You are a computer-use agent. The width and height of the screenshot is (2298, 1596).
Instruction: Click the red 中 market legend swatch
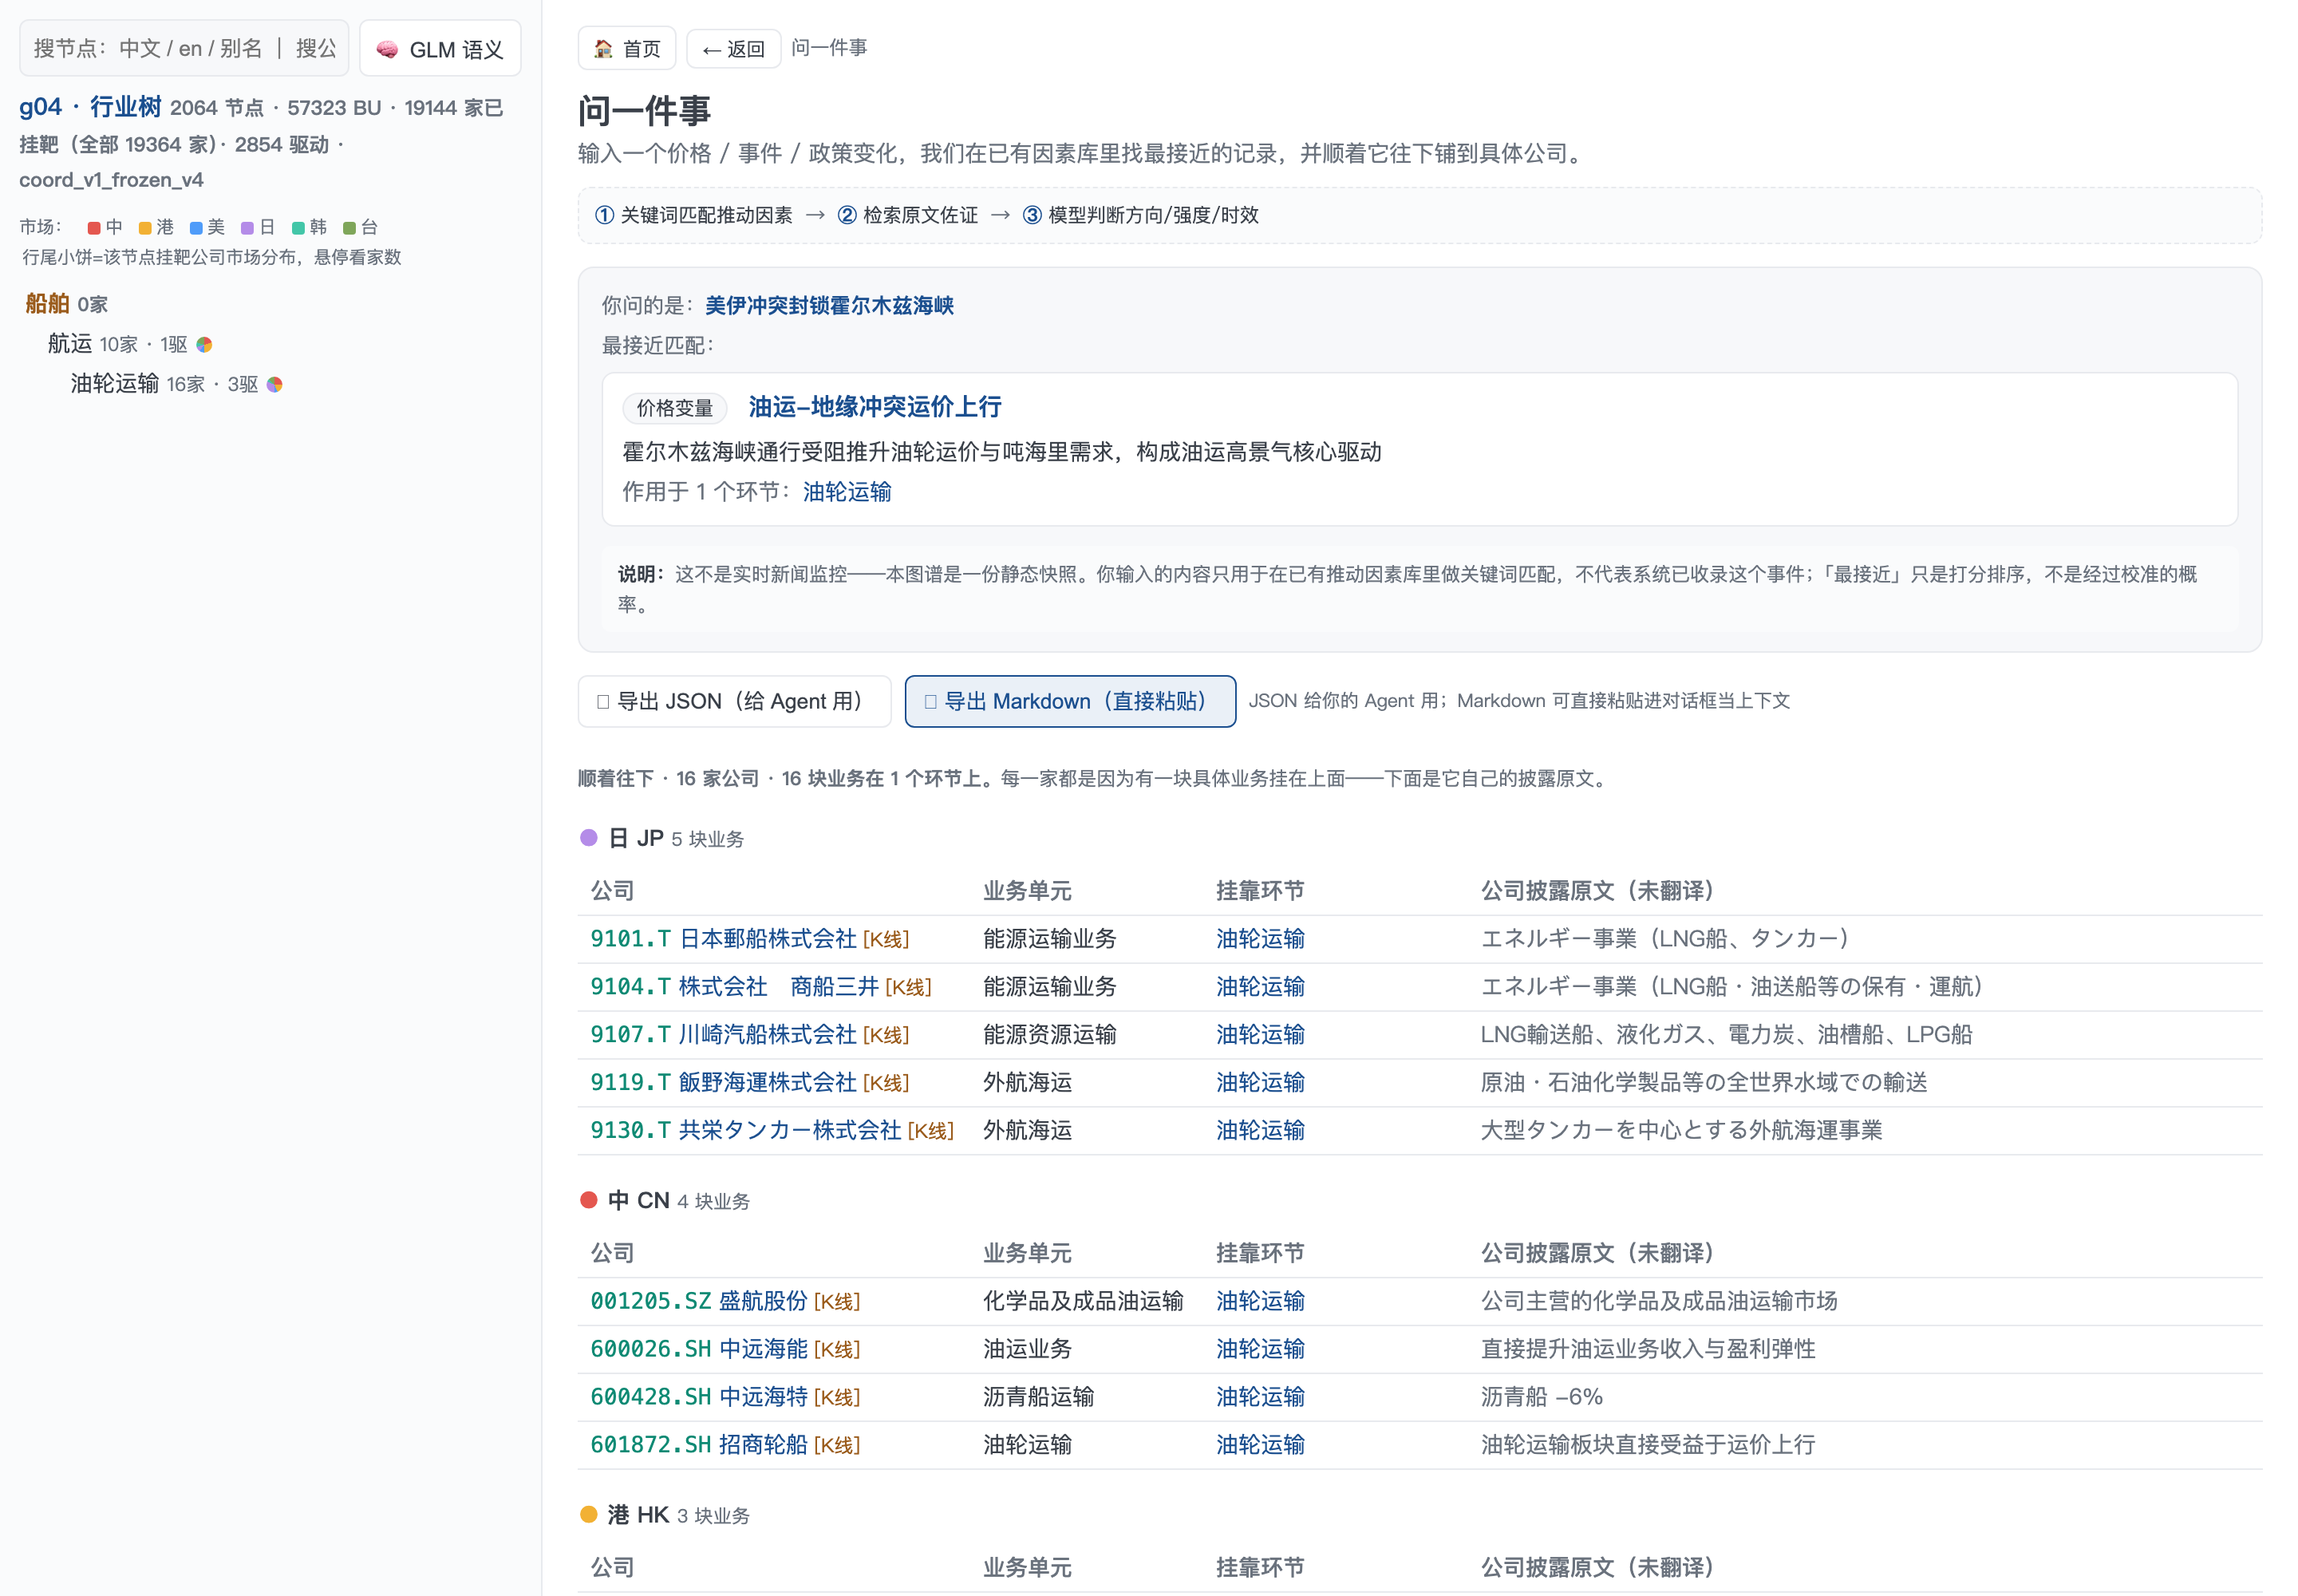pos(94,228)
